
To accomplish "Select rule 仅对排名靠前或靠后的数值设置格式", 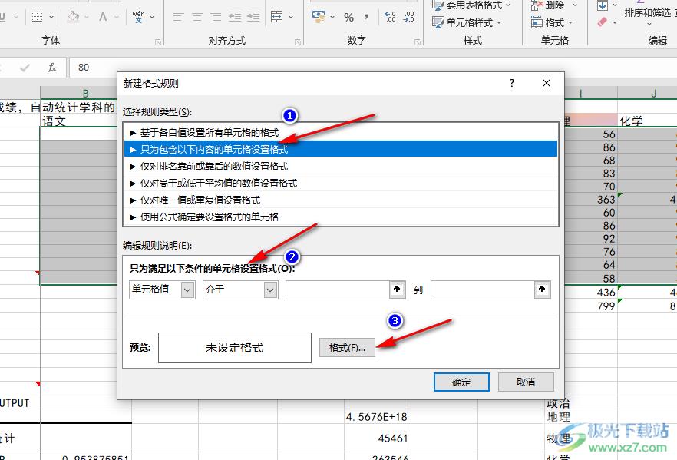I will (x=341, y=167).
